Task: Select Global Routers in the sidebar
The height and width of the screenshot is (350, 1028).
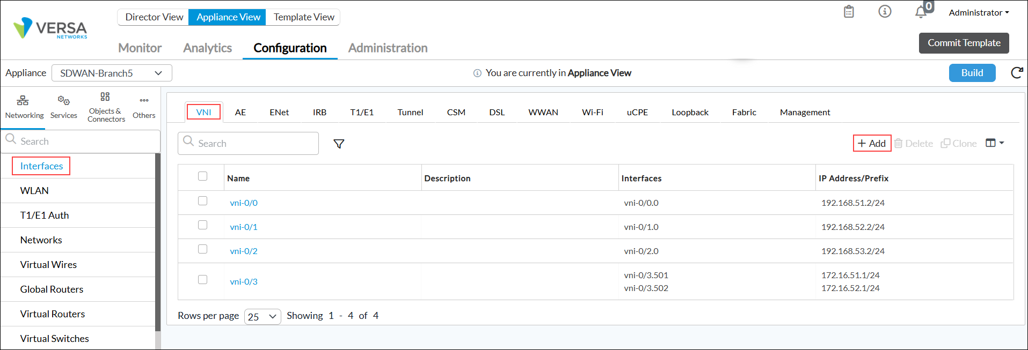Action: pyautogui.click(x=78, y=289)
